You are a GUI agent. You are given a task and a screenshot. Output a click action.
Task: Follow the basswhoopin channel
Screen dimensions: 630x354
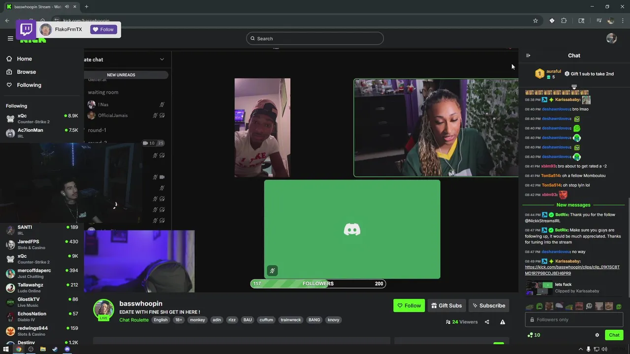coord(409,305)
